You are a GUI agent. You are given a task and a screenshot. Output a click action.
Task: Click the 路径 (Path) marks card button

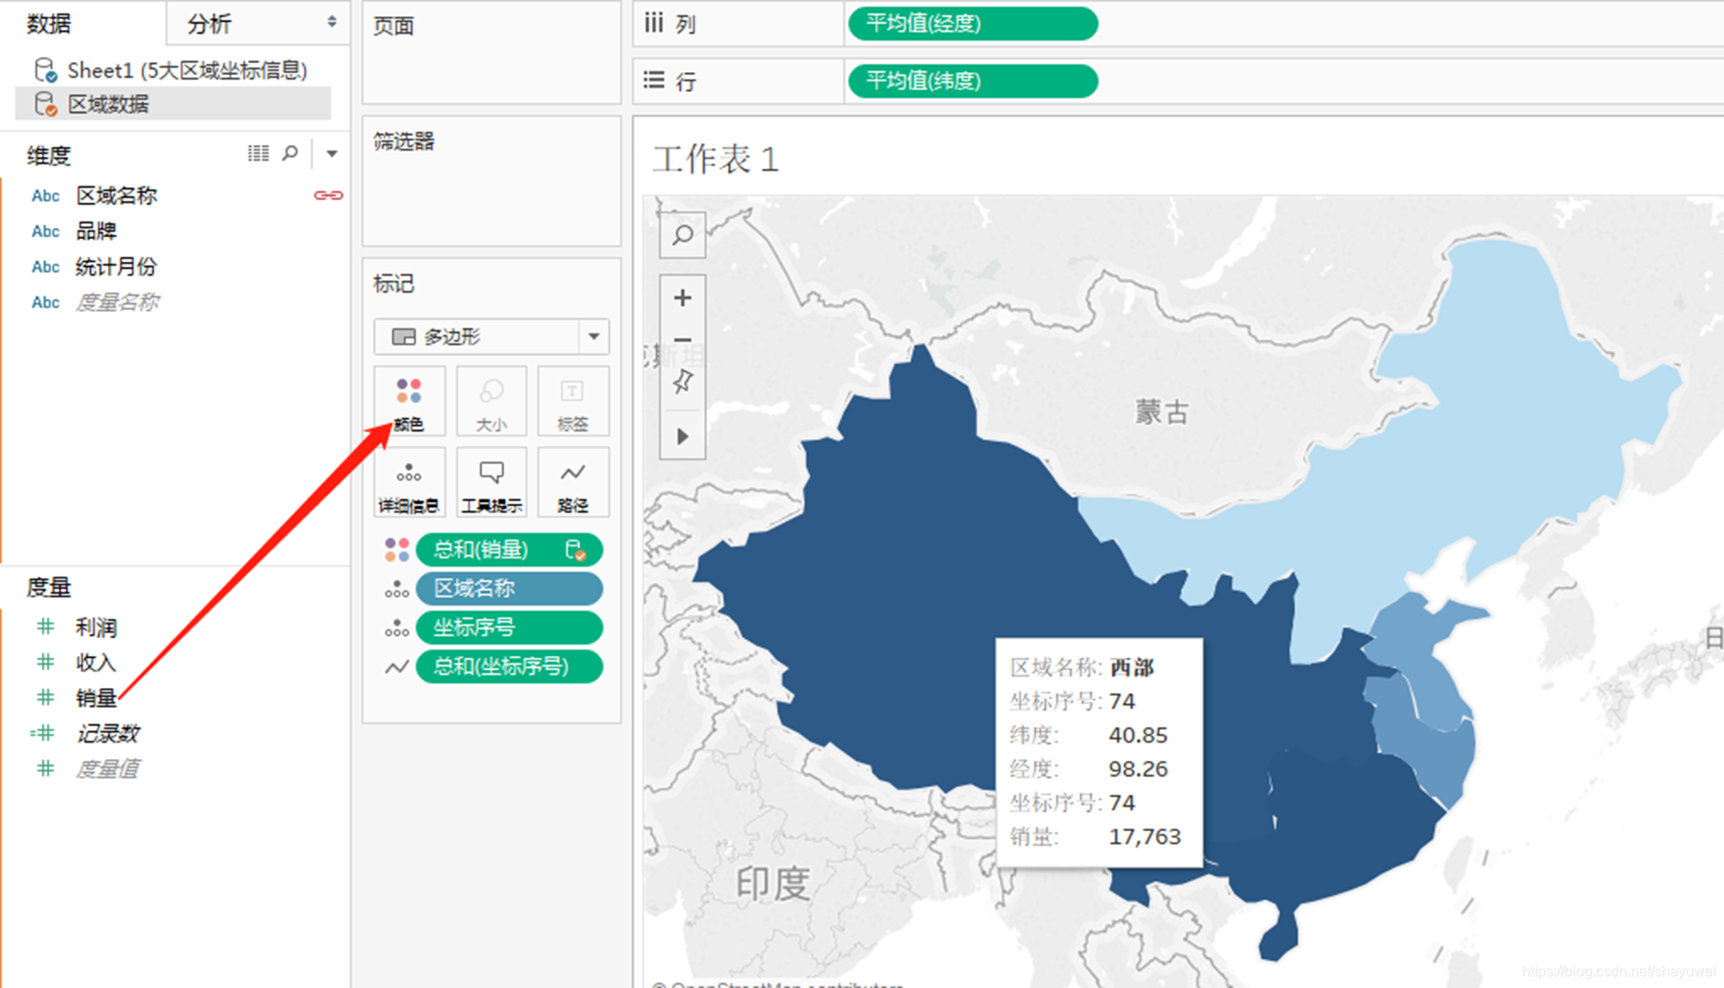[573, 483]
